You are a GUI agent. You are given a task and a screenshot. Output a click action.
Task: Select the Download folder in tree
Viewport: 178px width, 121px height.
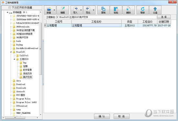tap(21, 84)
